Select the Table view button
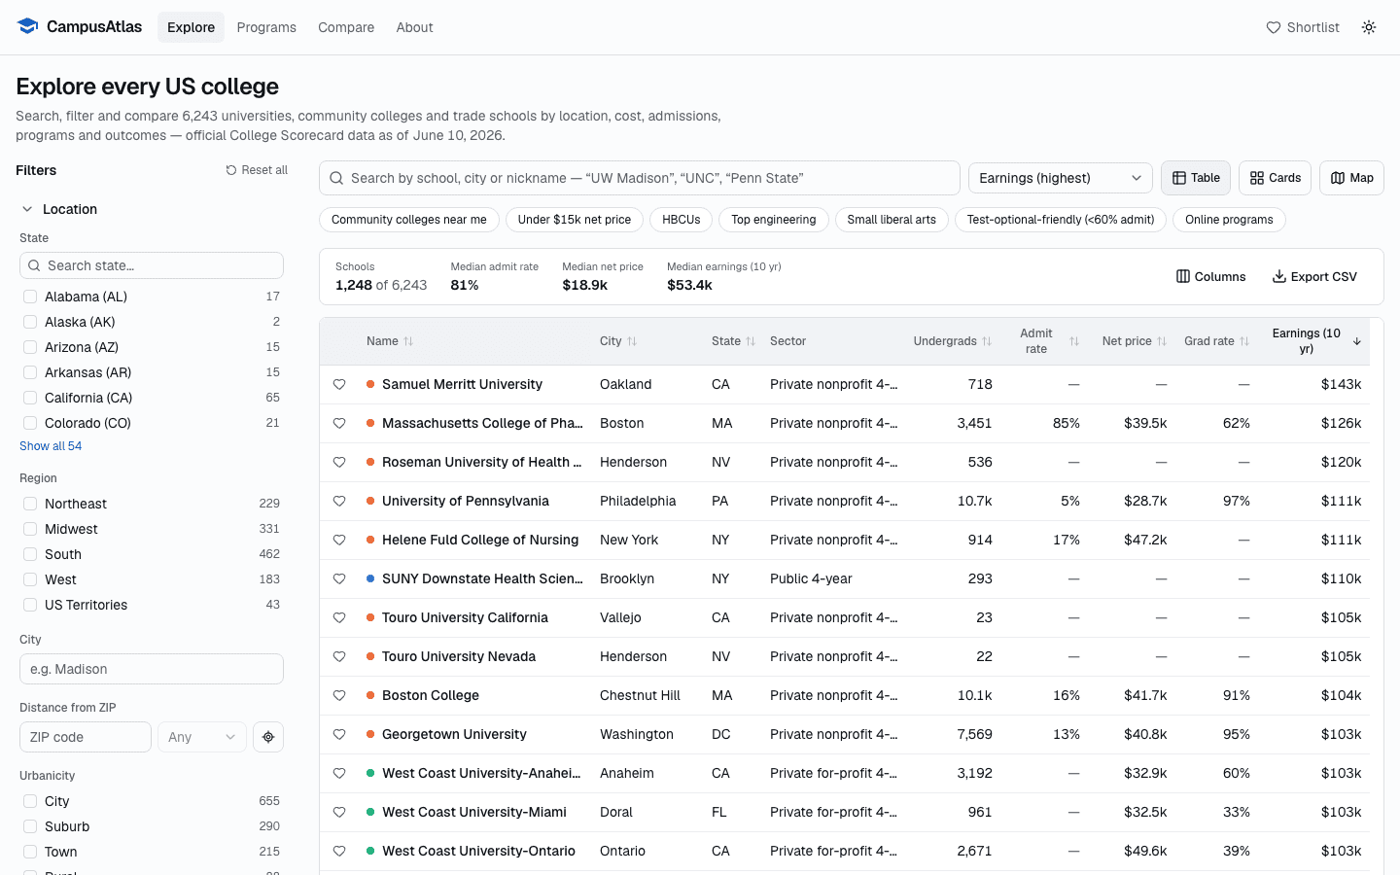This screenshot has height=875, width=1400. coord(1196,178)
